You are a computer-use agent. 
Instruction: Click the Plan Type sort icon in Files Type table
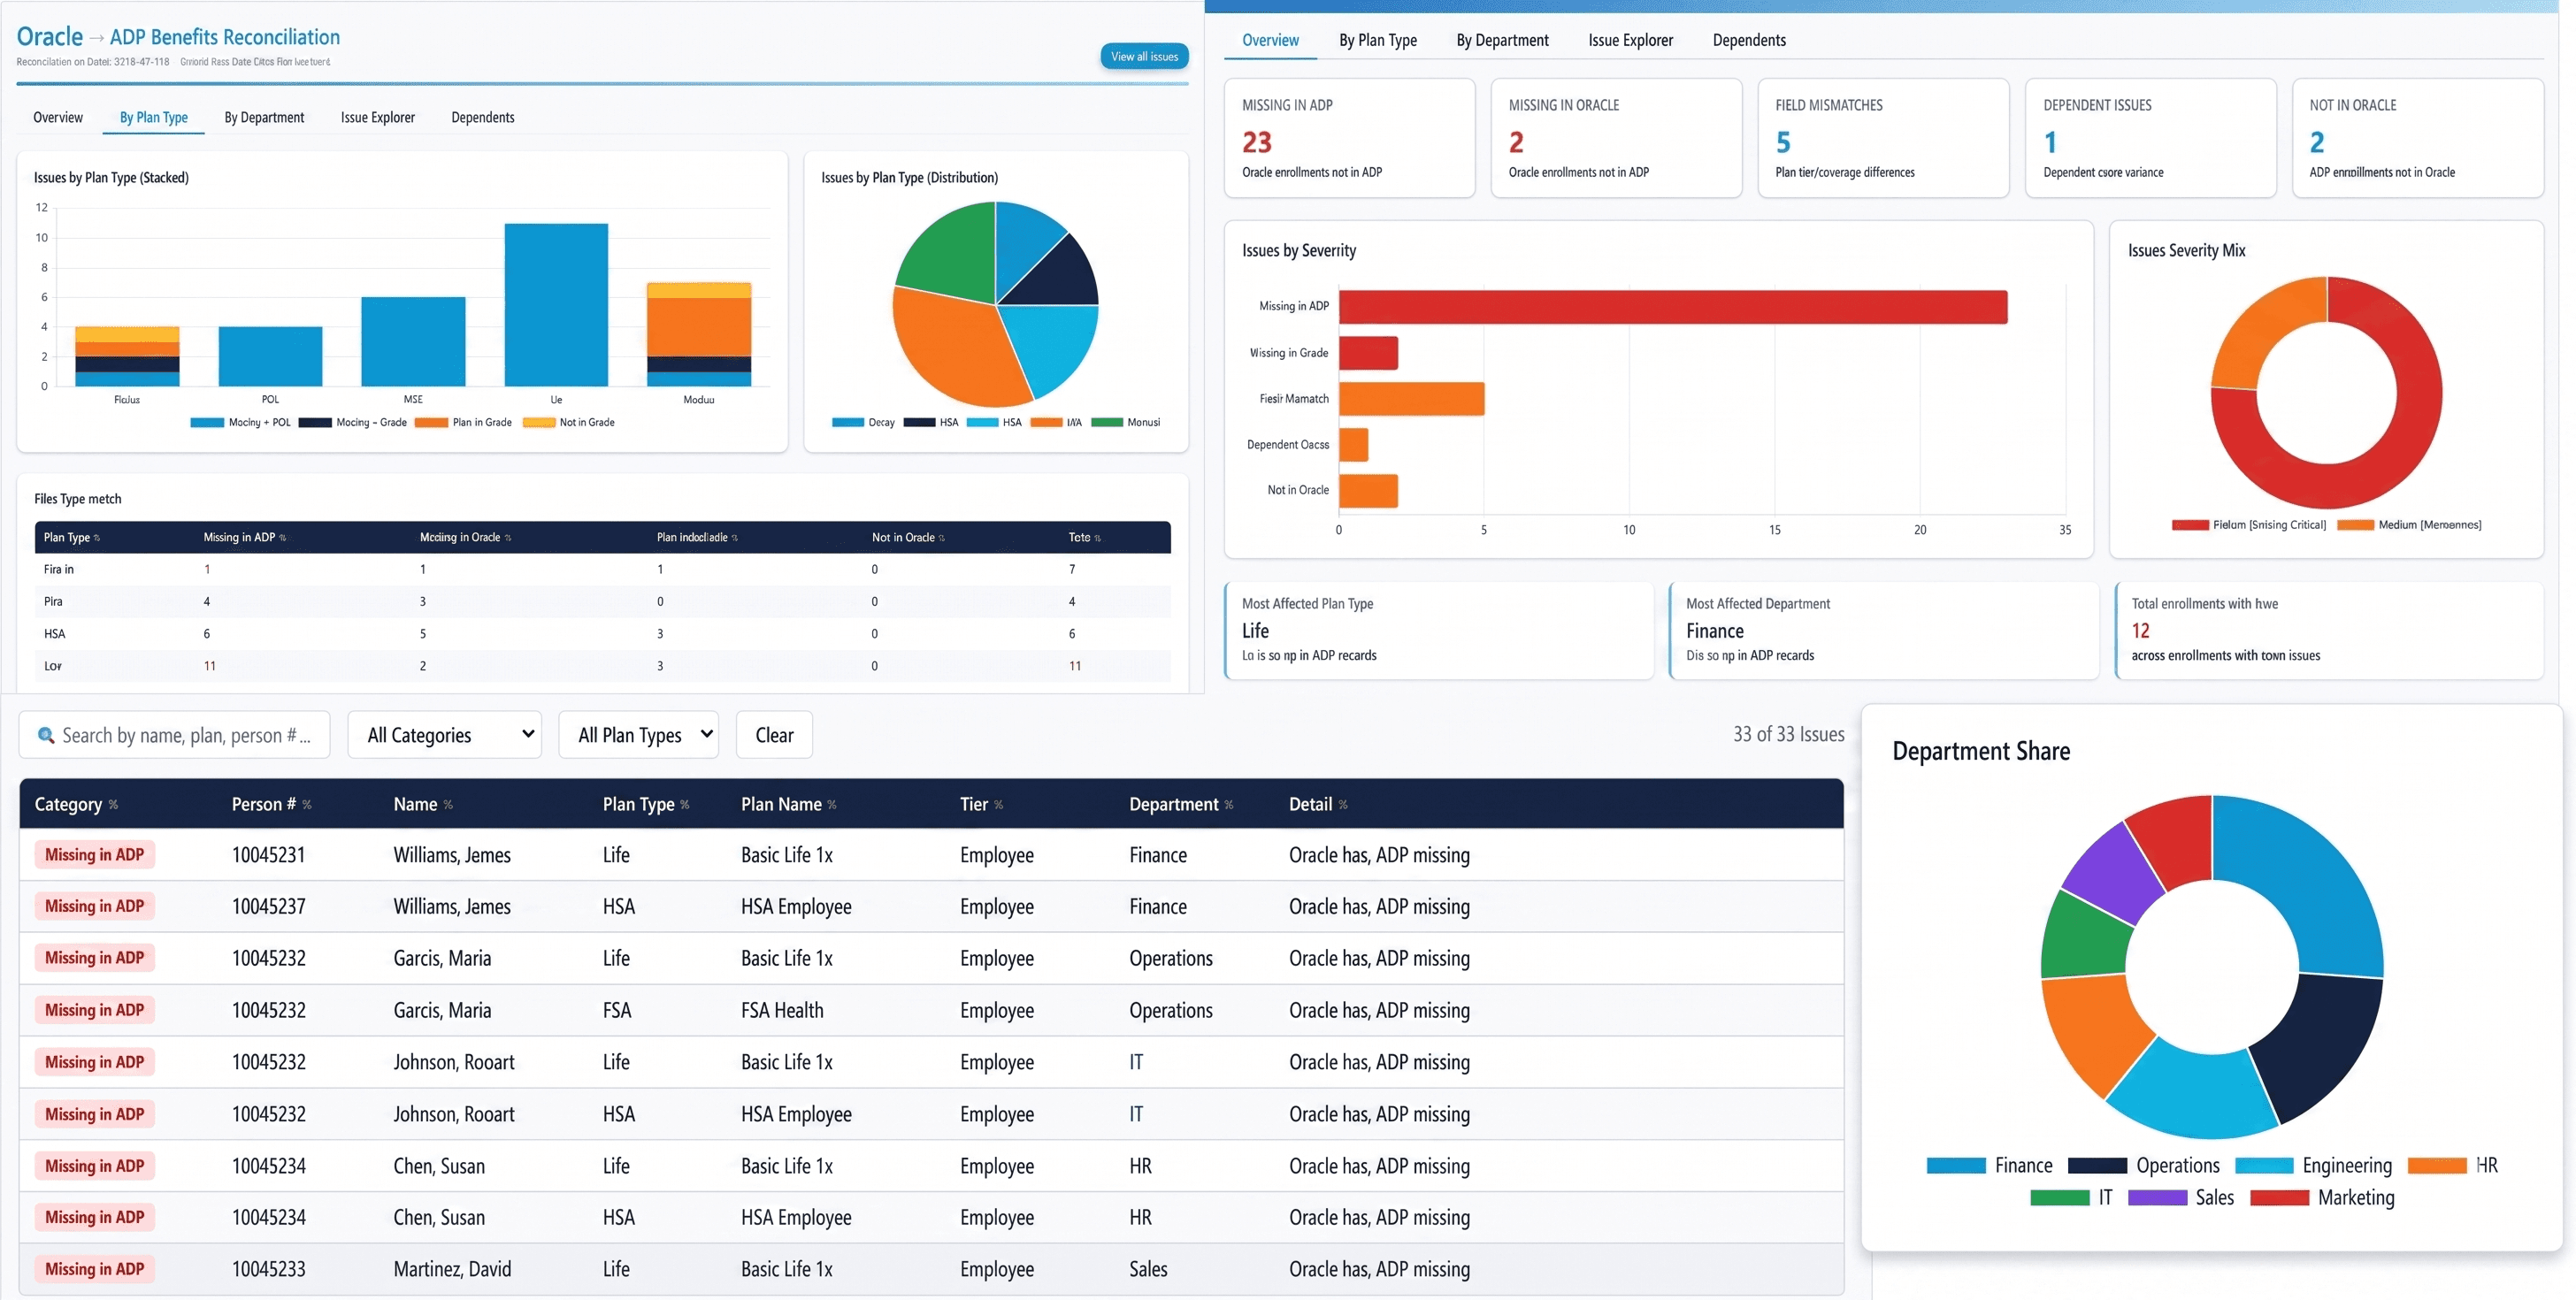pos(97,538)
